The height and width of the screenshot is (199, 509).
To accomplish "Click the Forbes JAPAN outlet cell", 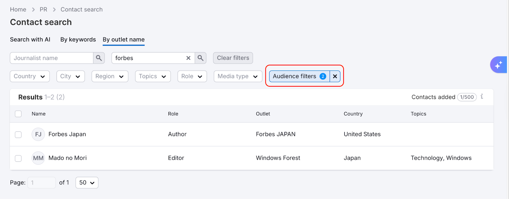I will pyautogui.click(x=276, y=134).
